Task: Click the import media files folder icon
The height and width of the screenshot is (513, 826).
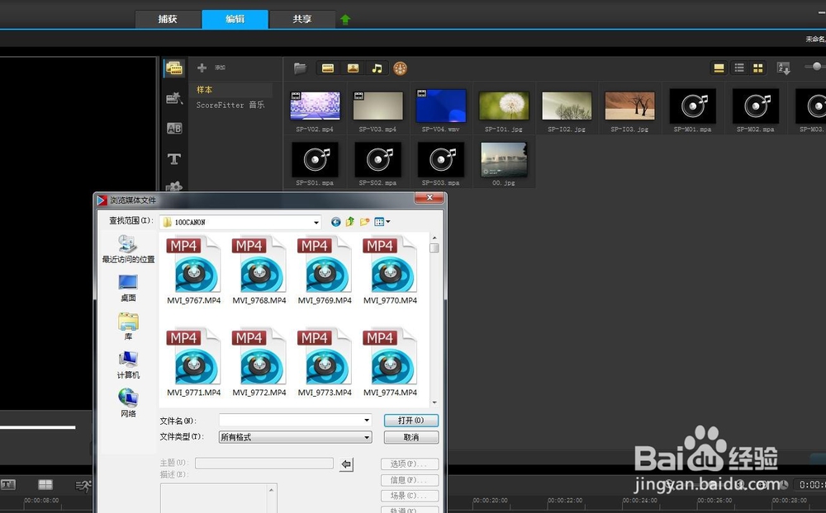Action: [x=301, y=68]
